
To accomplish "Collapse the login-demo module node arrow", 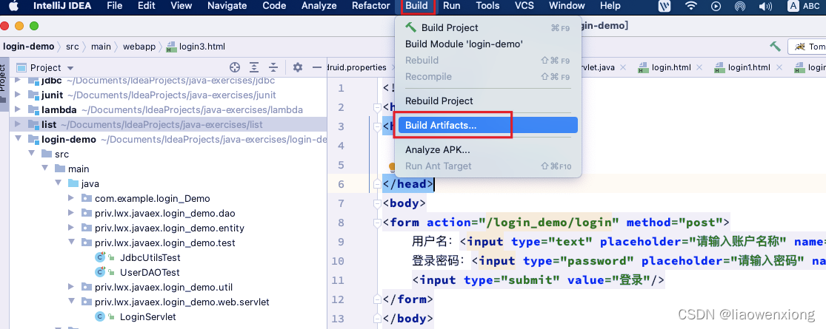I will 17,139.
